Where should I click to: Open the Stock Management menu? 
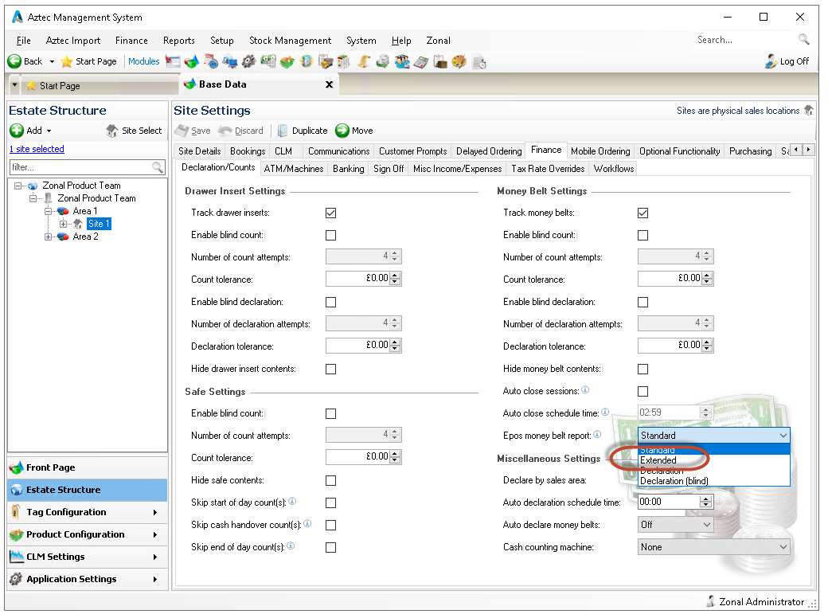click(290, 40)
